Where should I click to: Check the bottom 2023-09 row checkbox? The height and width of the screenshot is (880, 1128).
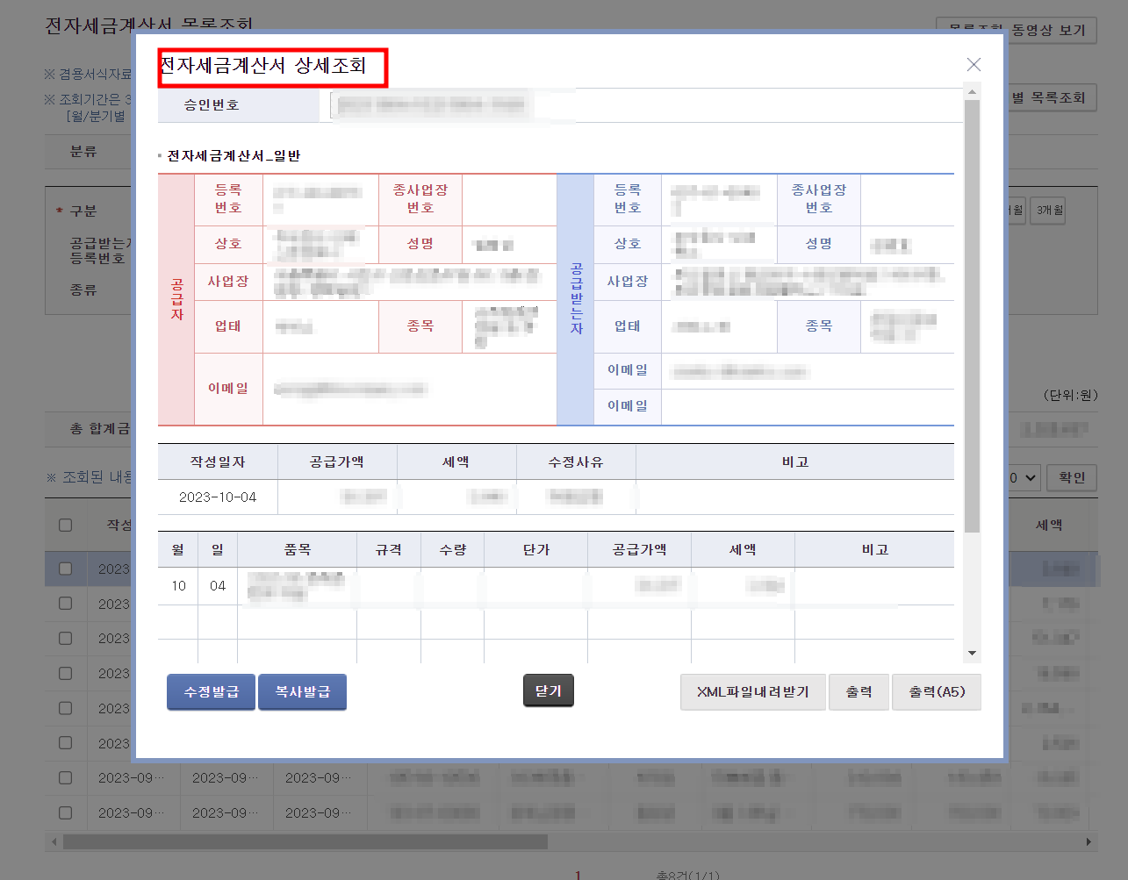pos(66,812)
